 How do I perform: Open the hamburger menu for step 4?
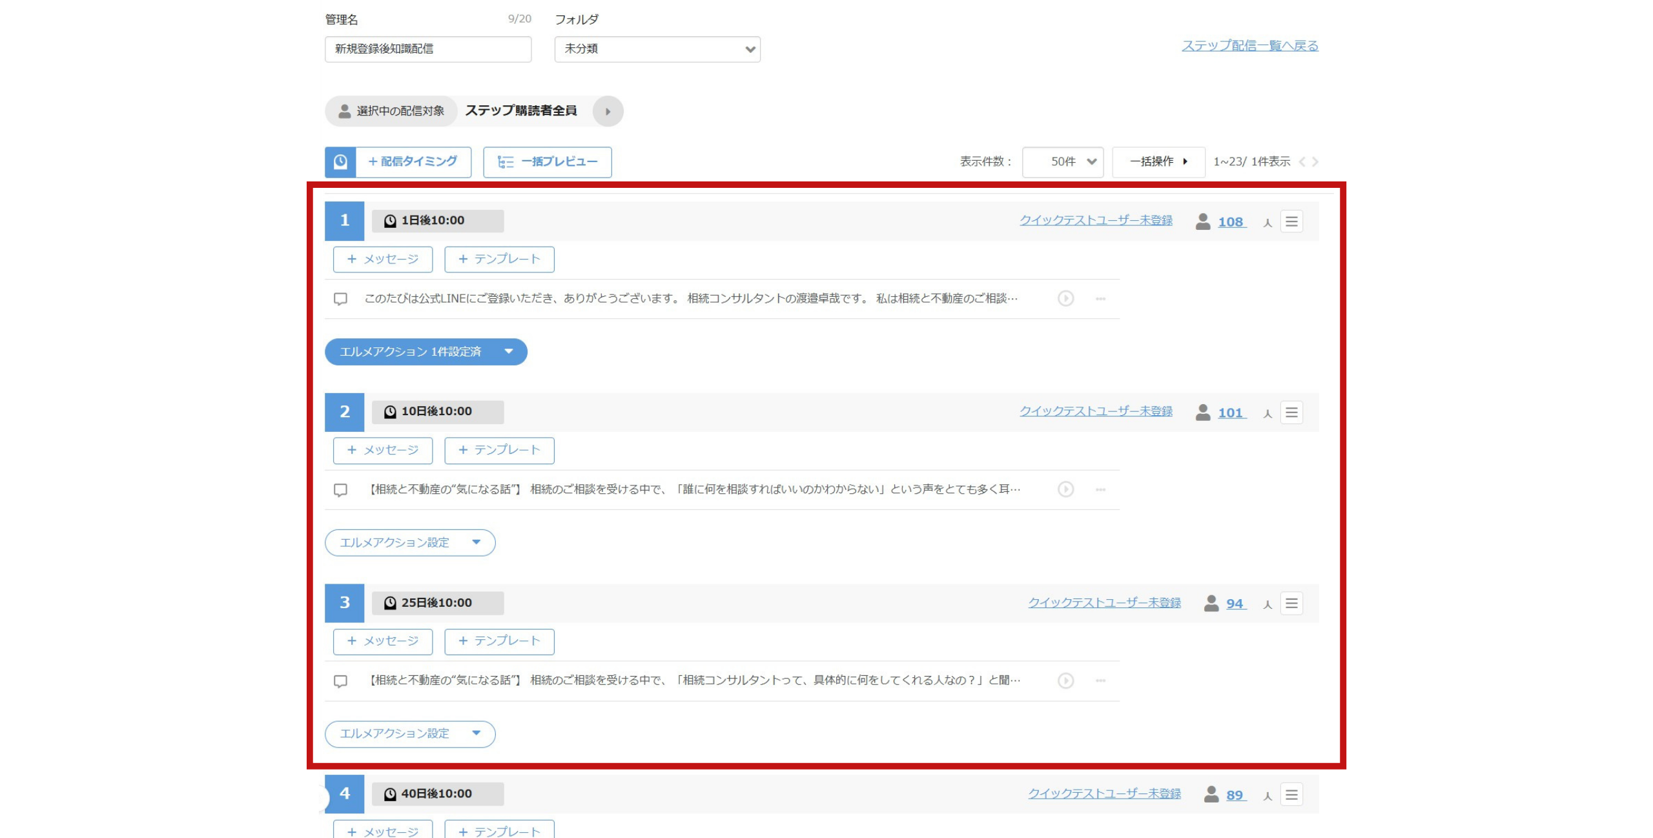coord(1291,795)
